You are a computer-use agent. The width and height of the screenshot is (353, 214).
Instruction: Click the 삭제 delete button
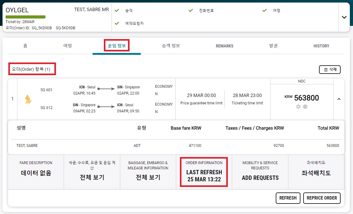click(330, 70)
